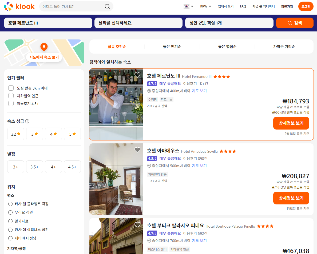The height and width of the screenshot is (254, 317).
Task: Select the 높은 별점순 sort tab
Action: click(x=227, y=47)
